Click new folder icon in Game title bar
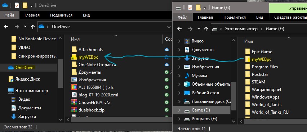This screenshot has height=132, width=307. 198,8
